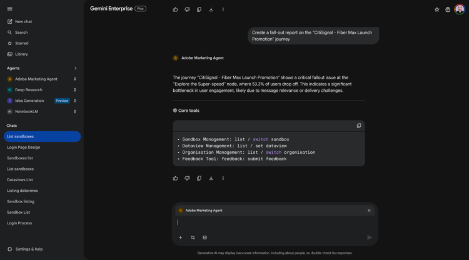Open Settings & help
469x260 pixels.
(25, 249)
